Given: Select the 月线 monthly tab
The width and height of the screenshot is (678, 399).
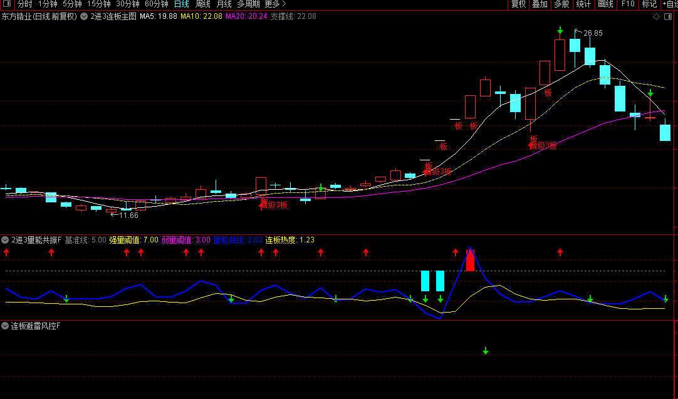Looking at the screenshot, I should coord(224,4).
